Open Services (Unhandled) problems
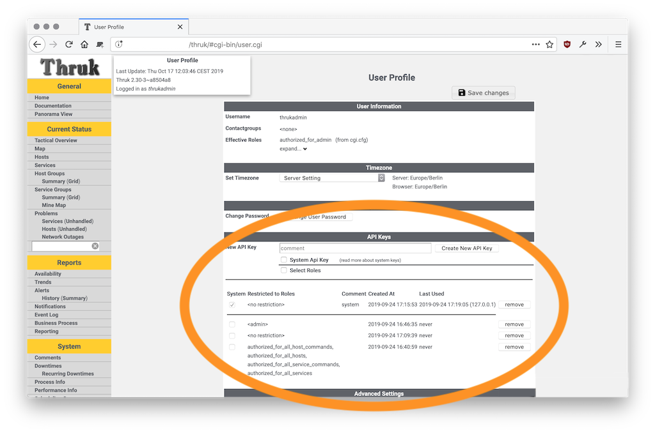Image resolution: width=655 pixels, height=433 pixels. tap(68, 221)
